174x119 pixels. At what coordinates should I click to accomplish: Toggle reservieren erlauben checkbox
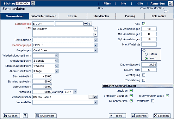pyautogui.click(x=167, y=96)
